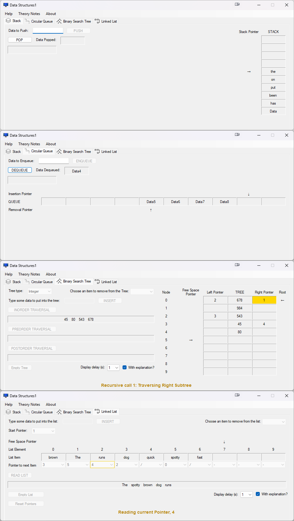Toggle 'With explanation?' checkbox in Linked List window
The image size is (294, 521).
tap(258, 494)
